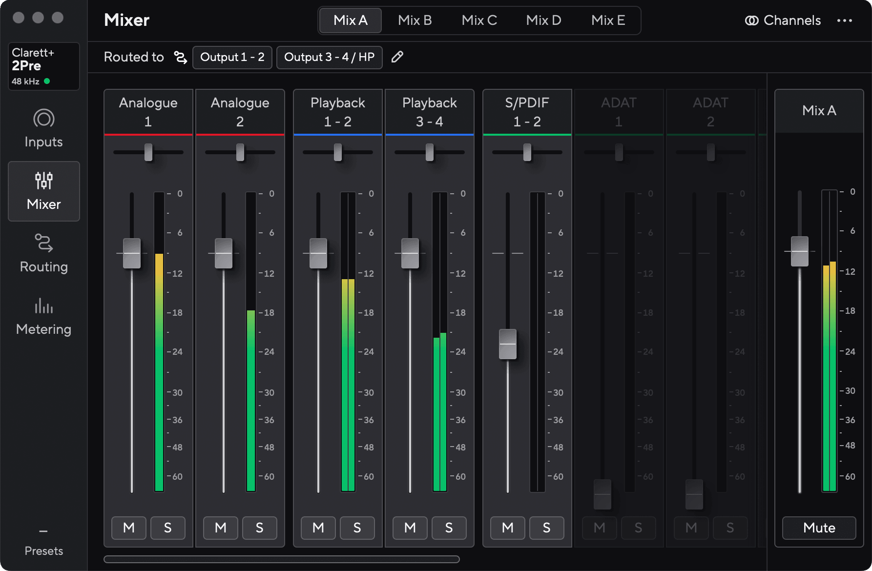Click the pencil edit routing icon

397,57
